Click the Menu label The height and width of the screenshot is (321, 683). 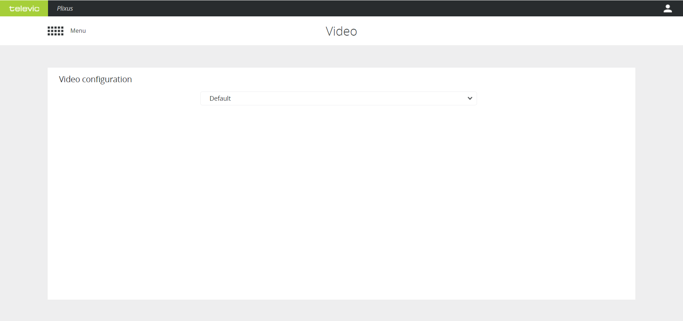pos(78,31)
